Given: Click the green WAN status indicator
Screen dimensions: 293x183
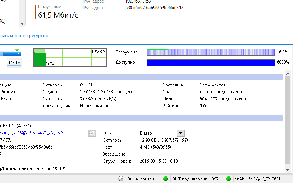Looking at the screenshot, I should pyautogui.click(x=229, y=179).
